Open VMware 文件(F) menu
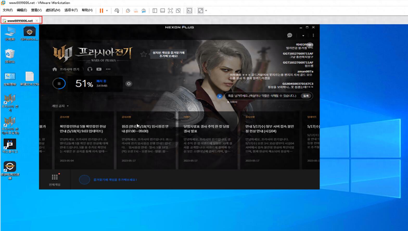This screenshot has height=231, width=408. [8, 10]
